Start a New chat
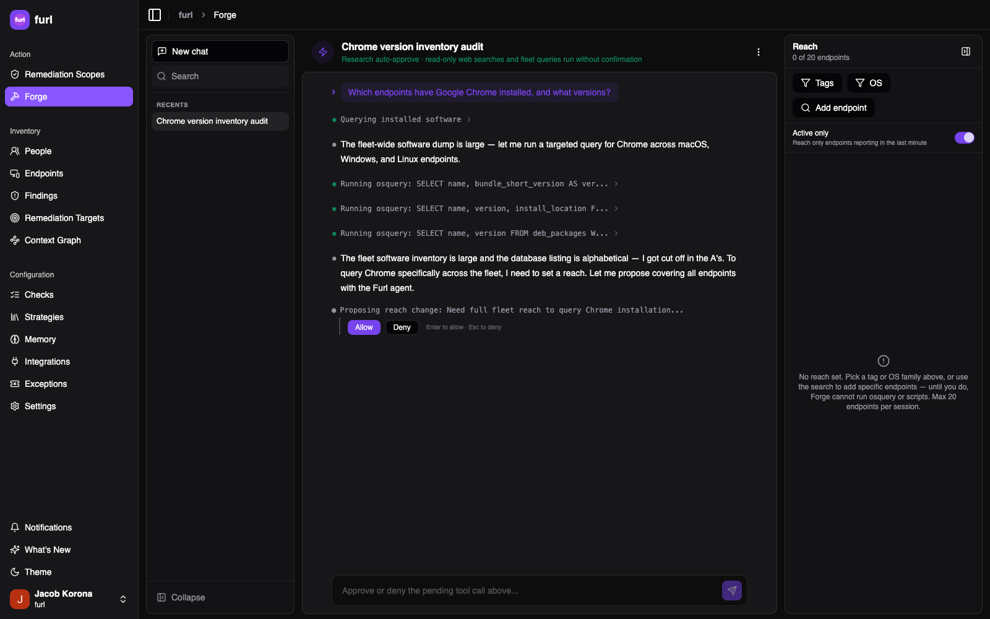This screenshot has width=990, height=619. pyautogui.click(x=220, y=51)
